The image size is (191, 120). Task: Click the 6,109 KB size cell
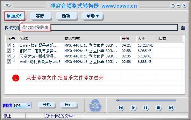click(x=145, y=56)
